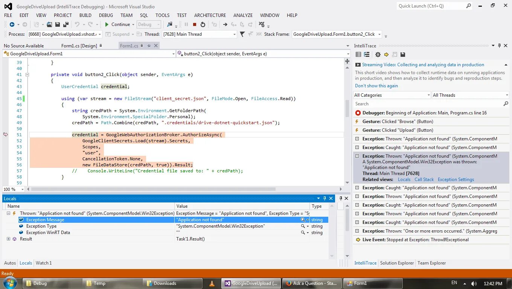The width and height of the screenshot is (512, 289).
Task: Expand the Result node in Locals
Action: click(x=8, y=239)
